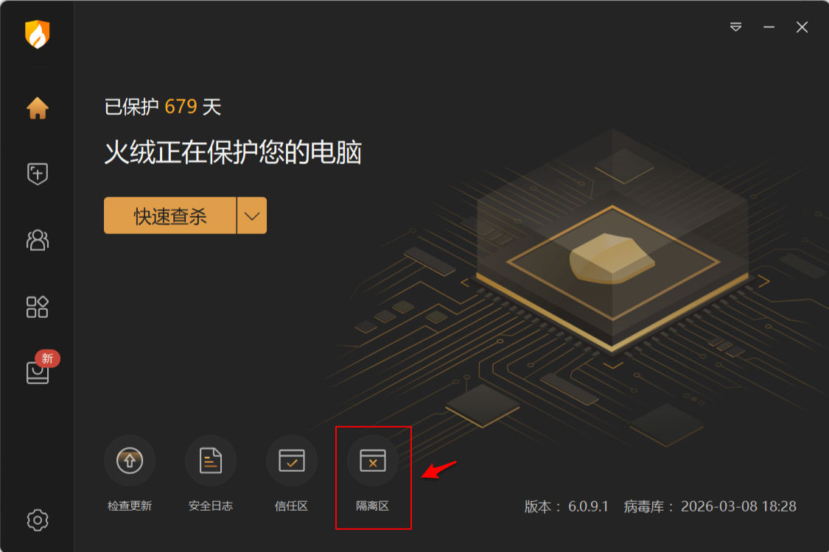Viewport: 829px width, 552px height.
Task: Open the main menu dropdown in title bar
Action: point(735,27)
